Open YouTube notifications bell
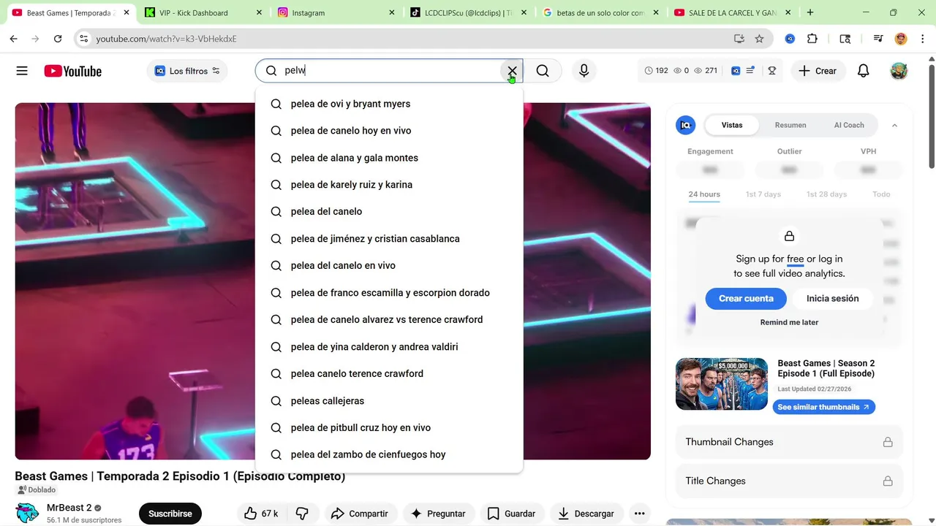 point(864,71)
